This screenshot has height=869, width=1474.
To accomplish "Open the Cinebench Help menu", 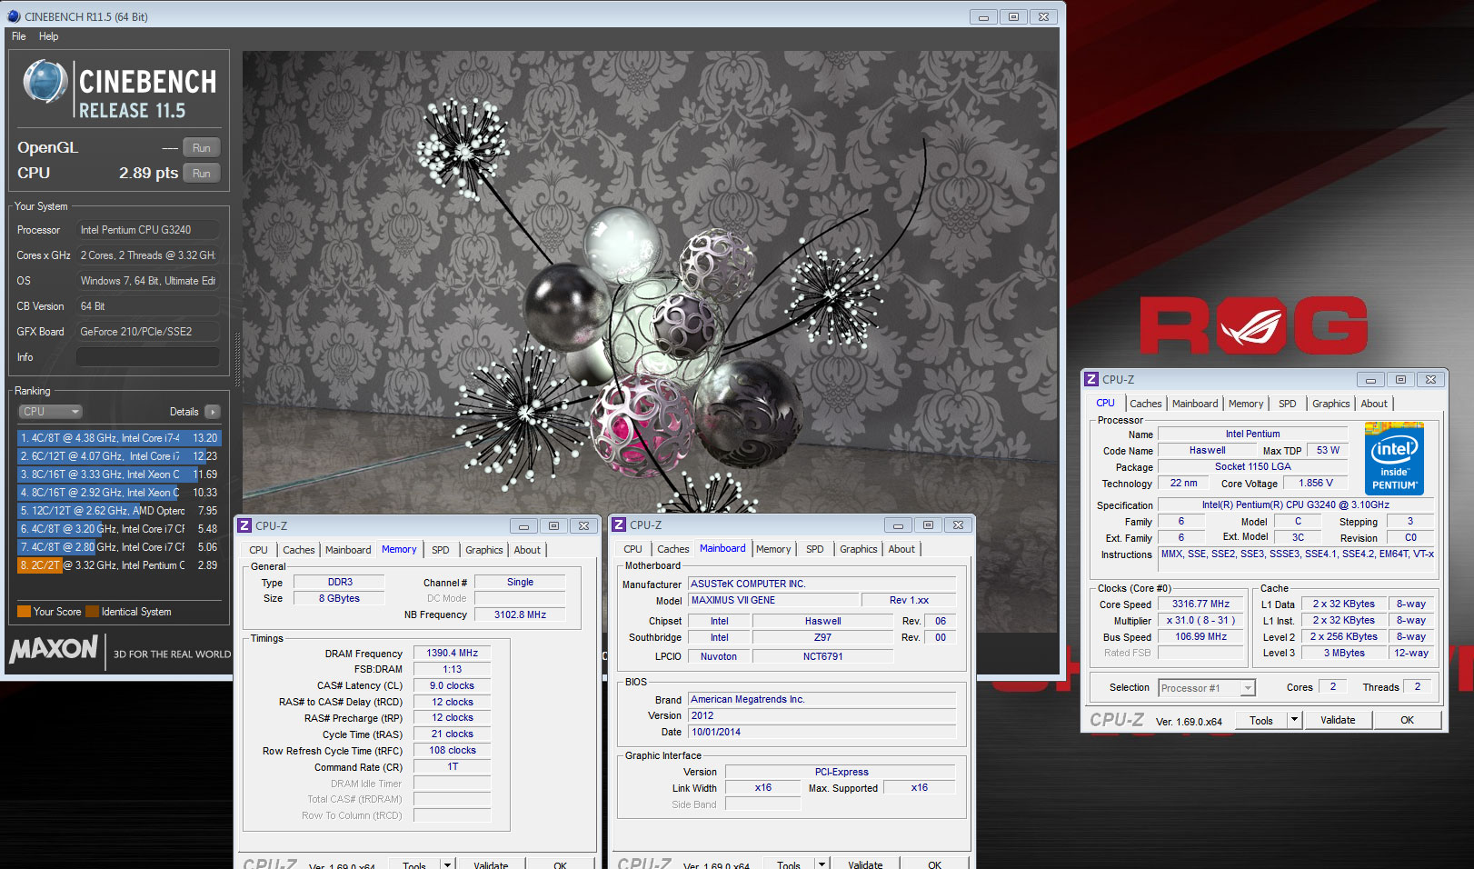I will pos(49,36).
